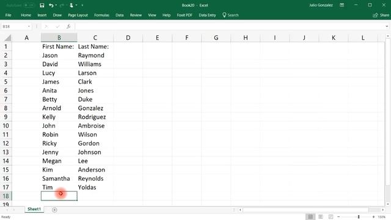Click the Search lightbulb box

click(230, 15)
